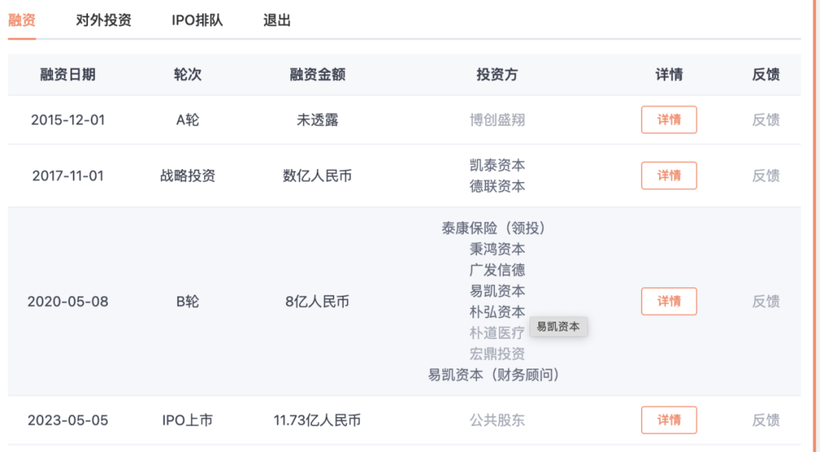This screenshot has height=452, width=820.
Task: Open 朴道医疗 investor link
Action: [x=497, y=333]
